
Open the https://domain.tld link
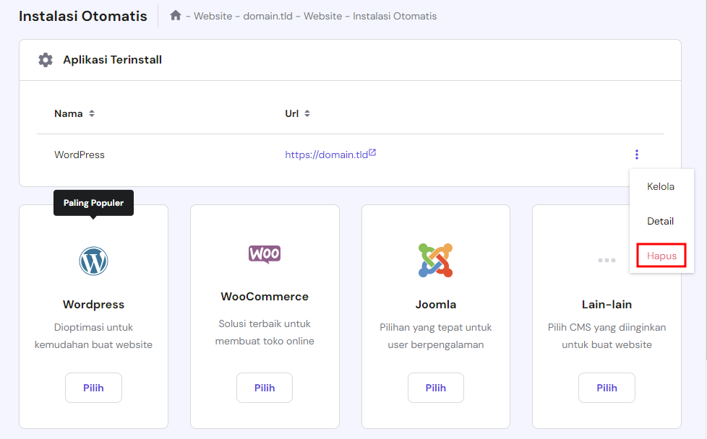325,154
